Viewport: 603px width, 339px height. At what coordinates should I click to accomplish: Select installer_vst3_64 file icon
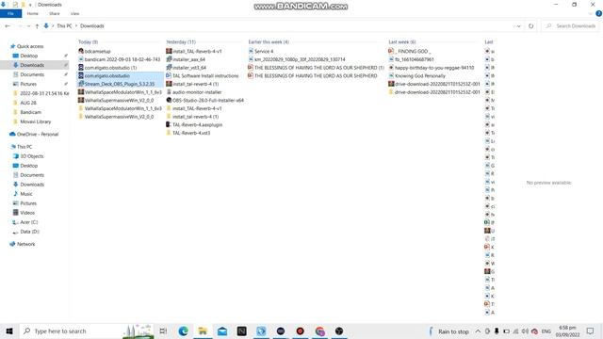tap(169, 68)
